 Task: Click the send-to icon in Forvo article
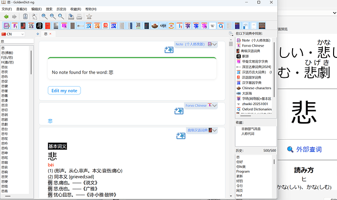[179, 111]
